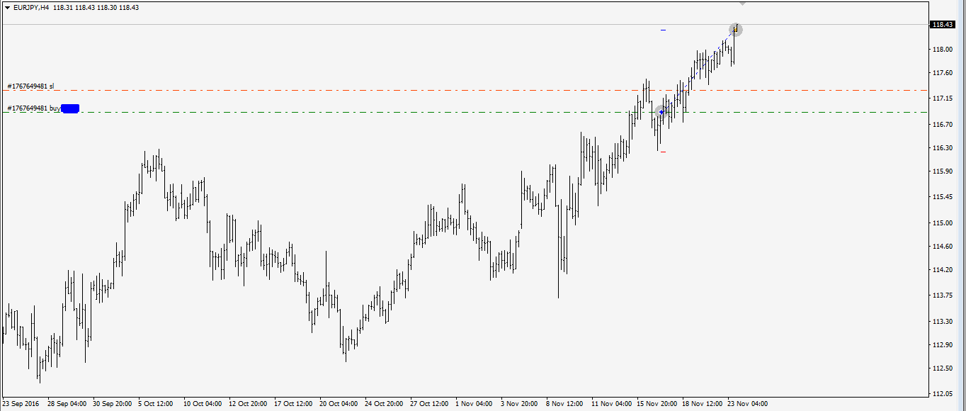Click the 1 Nov 04:00 time label
Viewport: 966px width, 411px height.
point(475,404)
